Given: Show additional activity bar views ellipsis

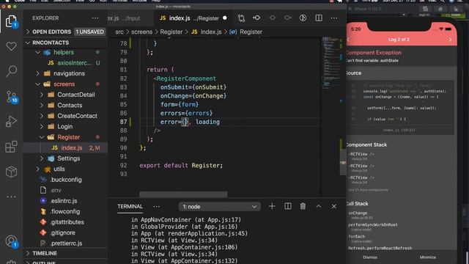Looking at the screenshot, I should click(12, 197).
